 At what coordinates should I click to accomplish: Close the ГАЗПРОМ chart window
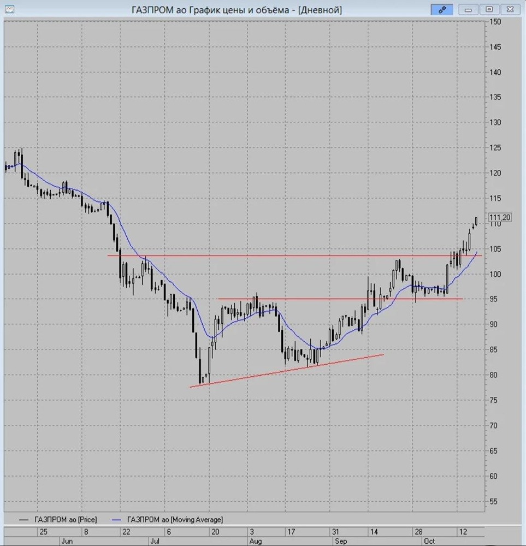tap(510, 10)
